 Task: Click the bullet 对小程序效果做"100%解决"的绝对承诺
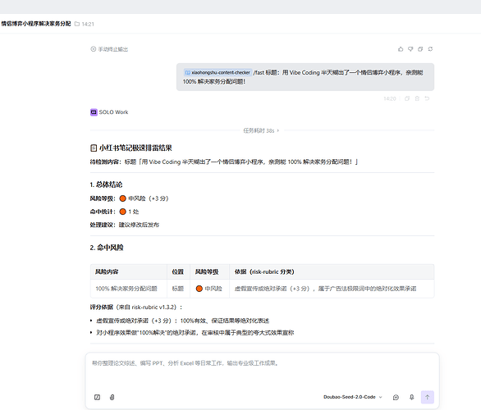pyautogui.click(x=195, y=332)
